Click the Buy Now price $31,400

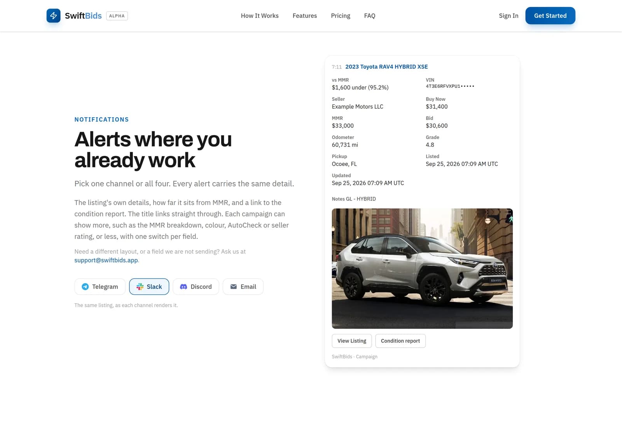point(437,106)
